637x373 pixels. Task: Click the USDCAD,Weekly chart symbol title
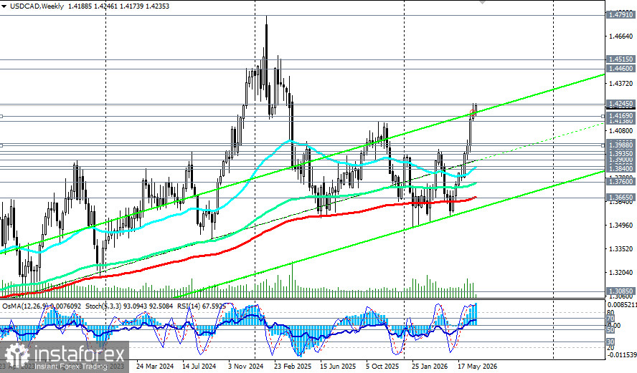coord(37,6)
